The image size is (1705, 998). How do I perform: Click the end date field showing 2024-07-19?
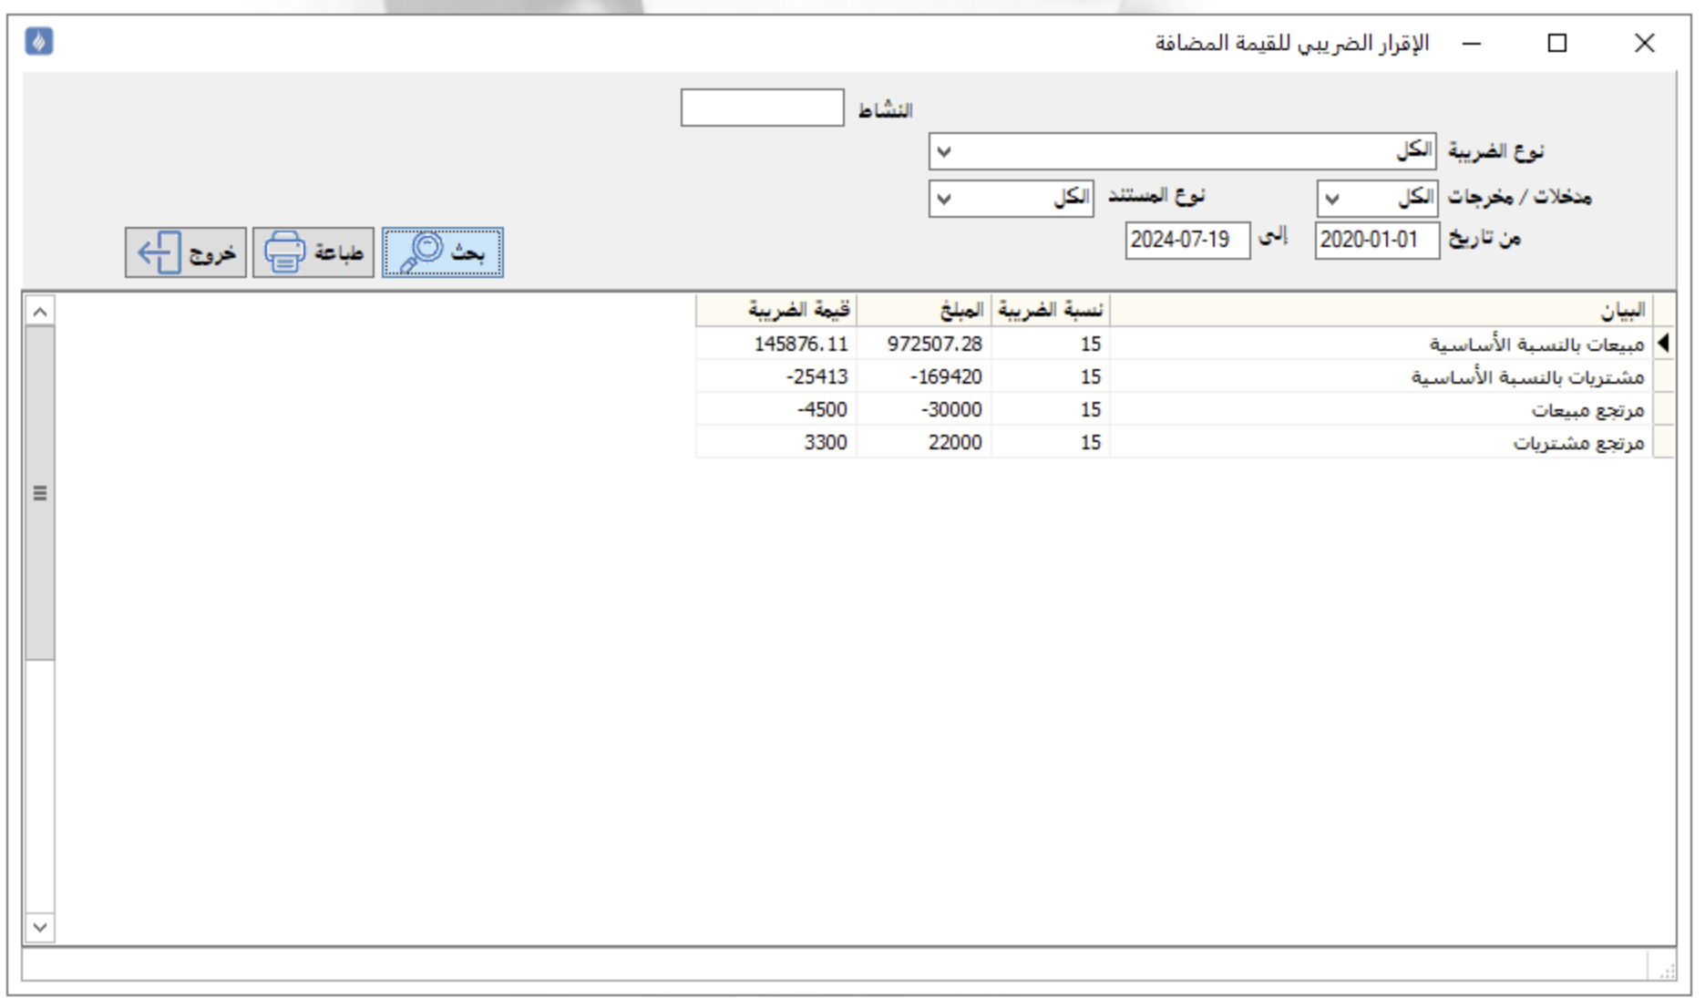pyautogui.click(x=1186, y=241)
